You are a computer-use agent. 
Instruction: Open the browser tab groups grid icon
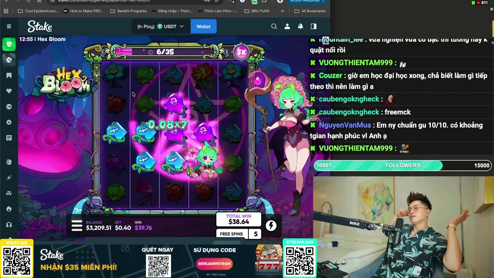click(6, 11)
